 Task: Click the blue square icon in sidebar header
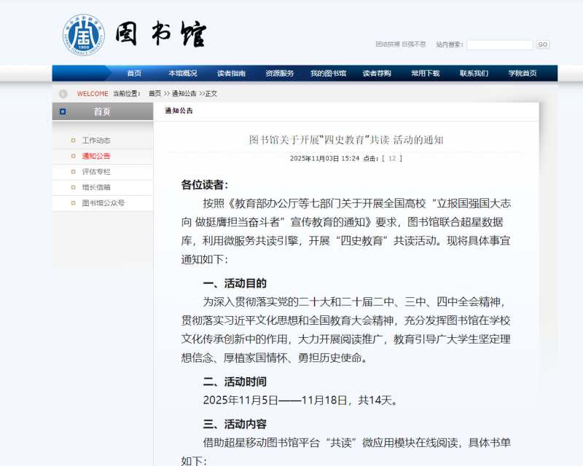click(x=63, y=111)
